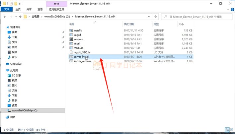
Task: Select the MGCLD application icon
Action: pyautogui.click(x=71, y=48)
